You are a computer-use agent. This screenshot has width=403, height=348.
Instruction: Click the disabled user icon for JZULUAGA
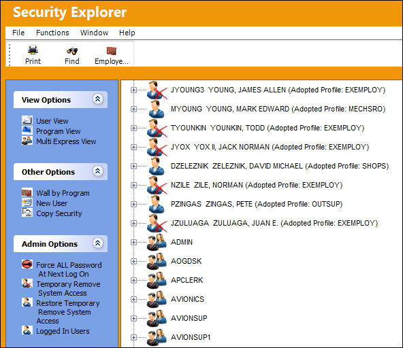click(x=157, y=223)
